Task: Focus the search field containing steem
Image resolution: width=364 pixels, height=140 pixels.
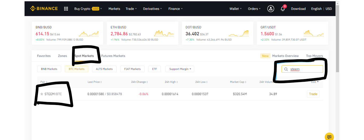Action: click(302, 69)
